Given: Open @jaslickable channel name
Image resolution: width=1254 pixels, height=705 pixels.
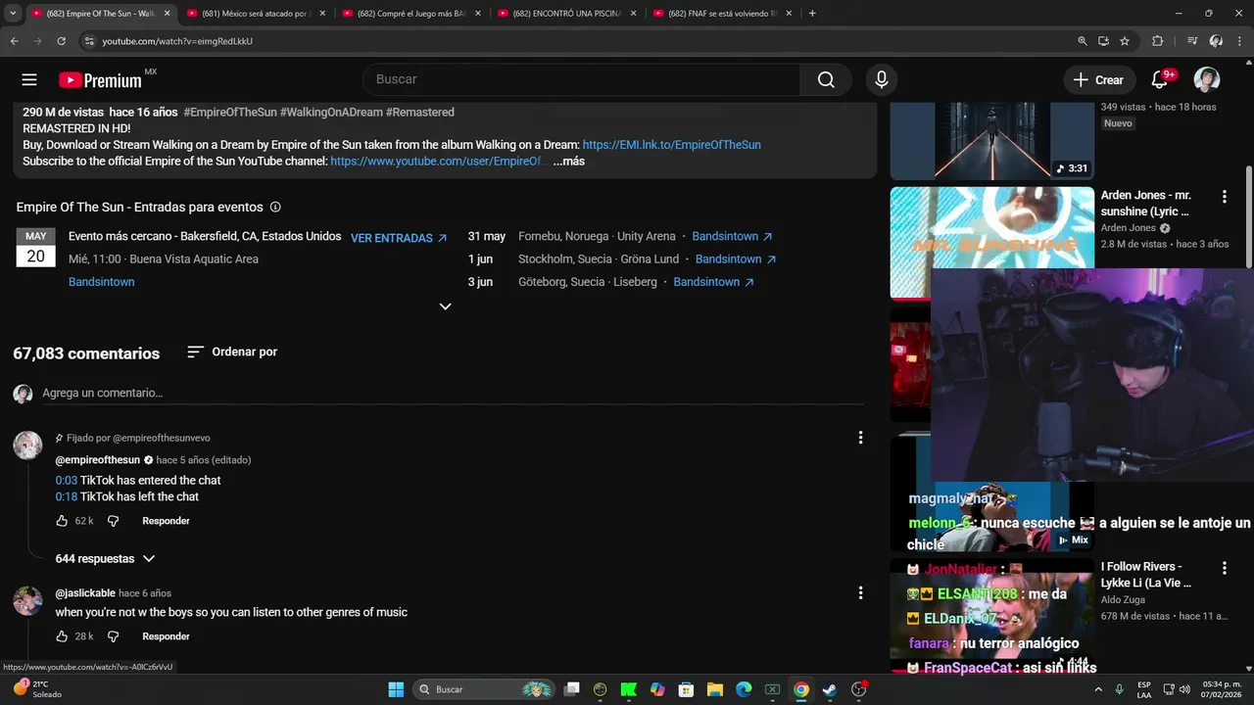Looking at the screenshot, I should (85, 593).
